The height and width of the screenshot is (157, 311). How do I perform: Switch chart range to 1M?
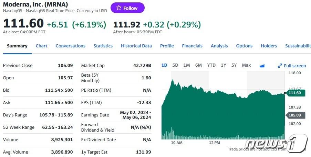186,65
